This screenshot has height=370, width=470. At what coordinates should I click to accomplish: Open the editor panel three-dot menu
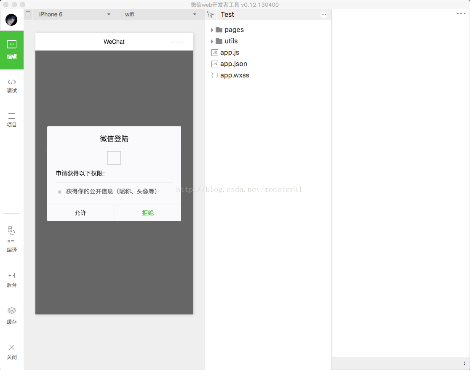461,13
